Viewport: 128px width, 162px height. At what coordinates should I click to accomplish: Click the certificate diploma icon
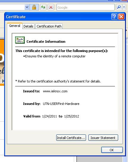(20, 40)
